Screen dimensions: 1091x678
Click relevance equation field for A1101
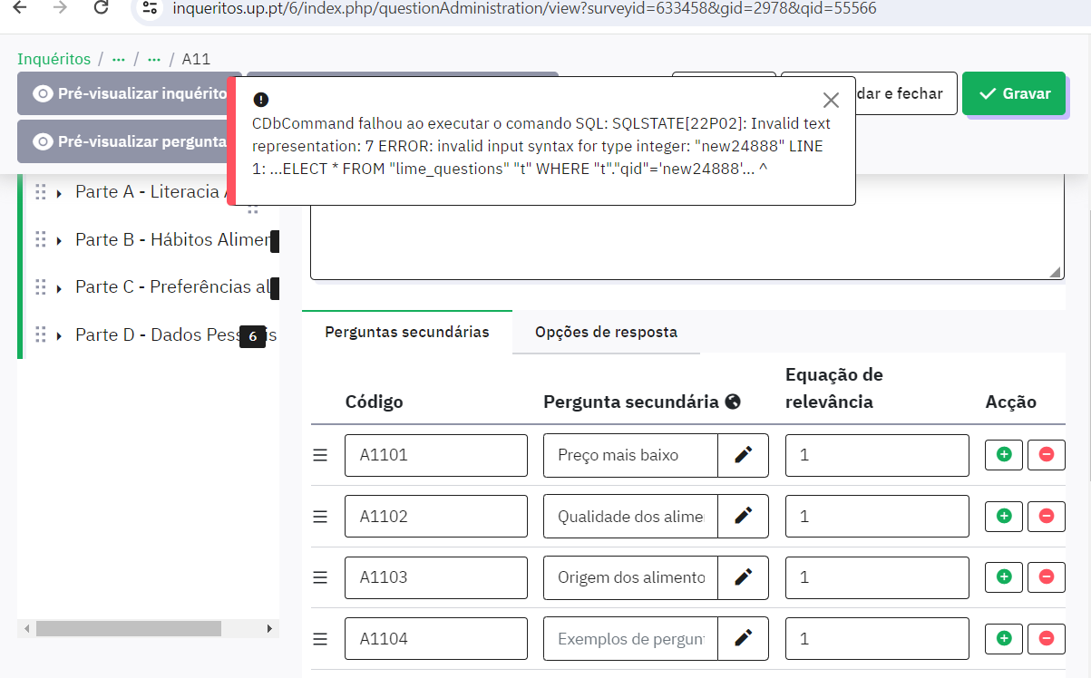(877, 455)
